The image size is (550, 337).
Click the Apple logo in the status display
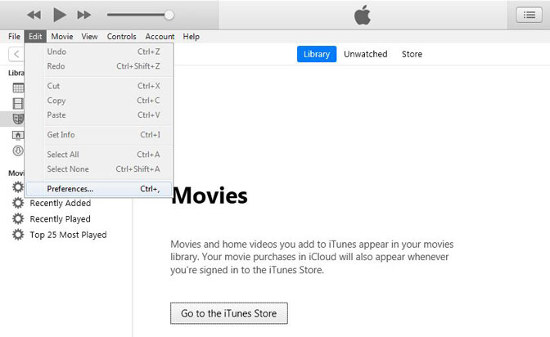tap(363, 15)
